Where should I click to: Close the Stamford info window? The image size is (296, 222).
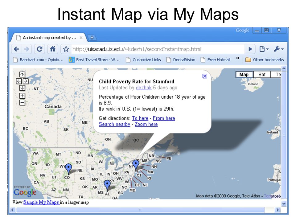(x=205, y=76)
